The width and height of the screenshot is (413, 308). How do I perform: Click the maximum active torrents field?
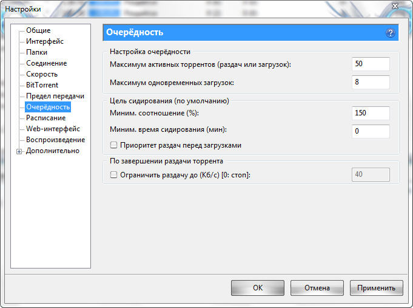point(370,64)
